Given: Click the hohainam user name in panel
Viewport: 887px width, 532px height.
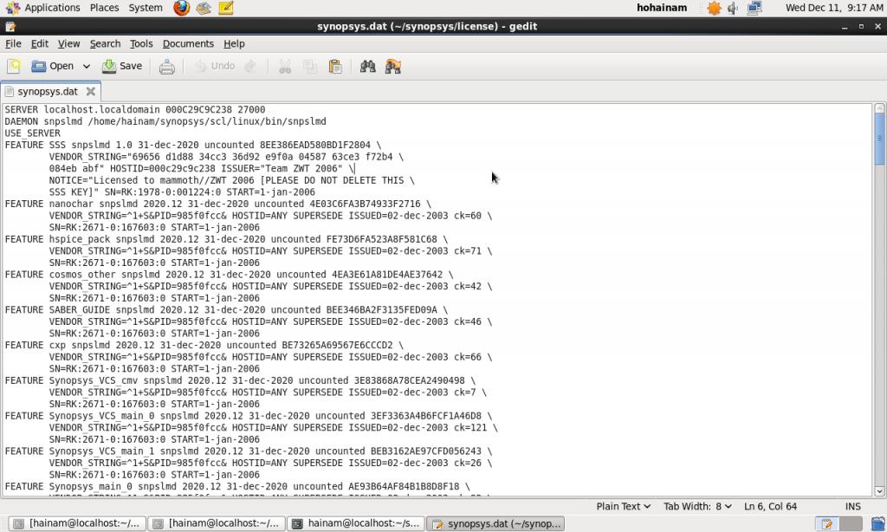Looking at the screenshot, I should [x=662, y=8].
